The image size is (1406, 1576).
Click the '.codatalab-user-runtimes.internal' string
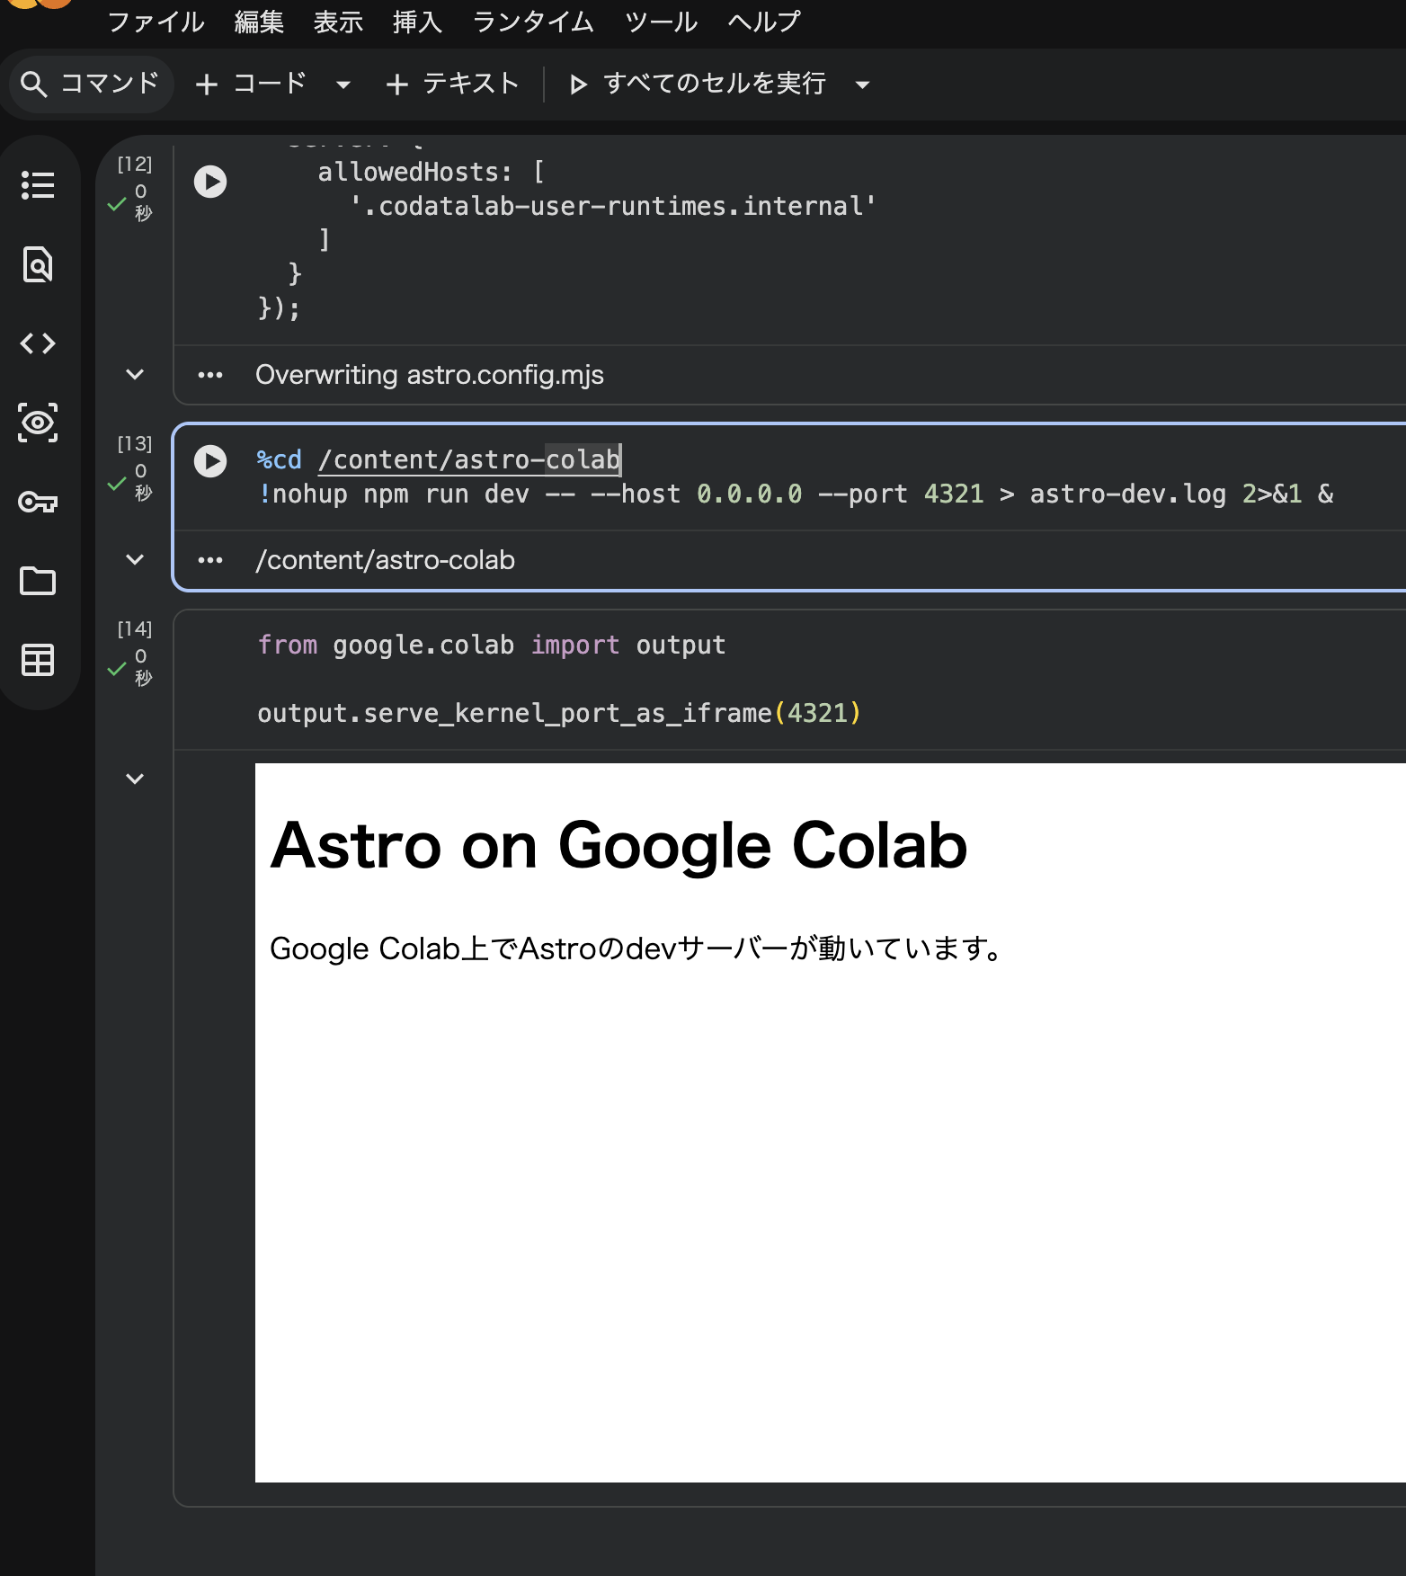(613, 206)
